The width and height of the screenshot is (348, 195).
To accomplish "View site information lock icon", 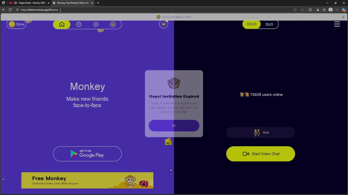I will (x=17, y=10).
